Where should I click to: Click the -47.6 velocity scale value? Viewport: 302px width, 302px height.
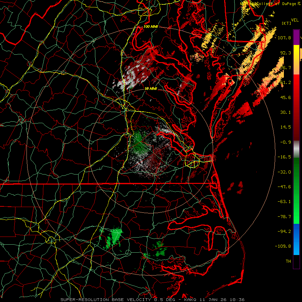[x=284, y=187]
